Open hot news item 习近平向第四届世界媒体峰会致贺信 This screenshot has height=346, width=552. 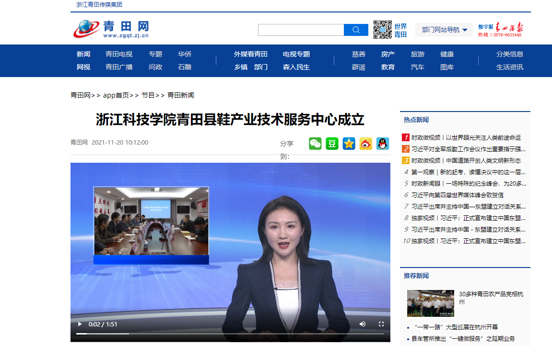457,195
